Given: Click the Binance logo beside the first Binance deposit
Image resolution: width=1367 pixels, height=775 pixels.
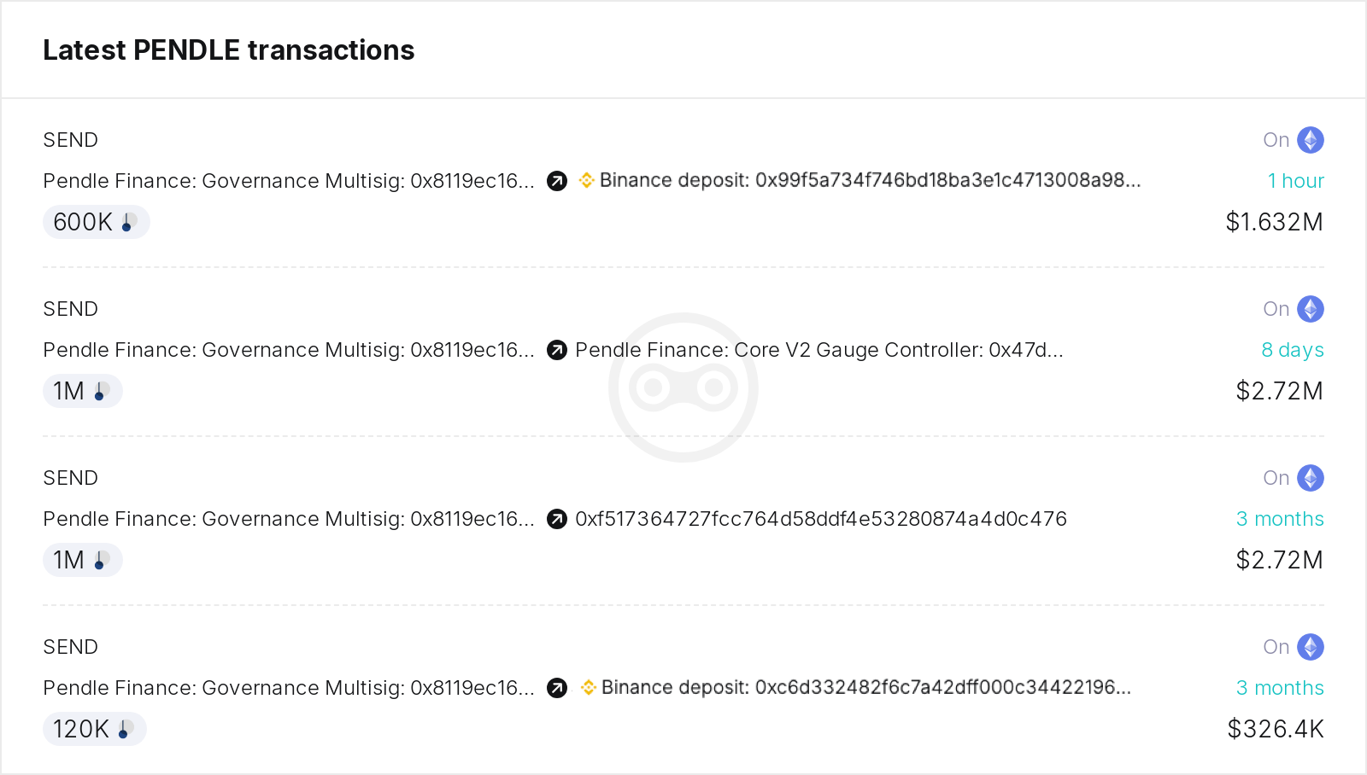Looking at the screenshot, I should tap(586, 180).
